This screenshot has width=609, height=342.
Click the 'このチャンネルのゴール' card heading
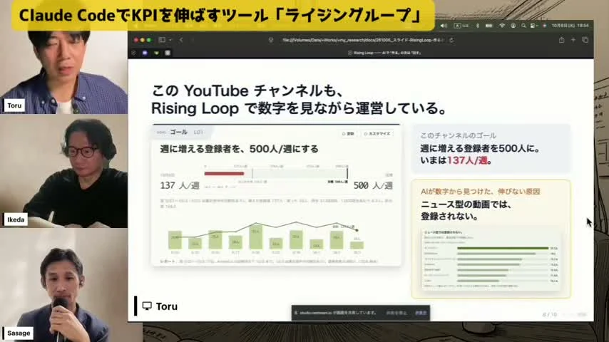pos(459,135)
